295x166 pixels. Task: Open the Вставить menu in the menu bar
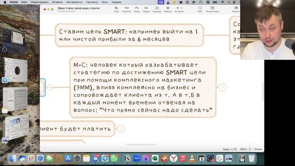coord(57,2)
